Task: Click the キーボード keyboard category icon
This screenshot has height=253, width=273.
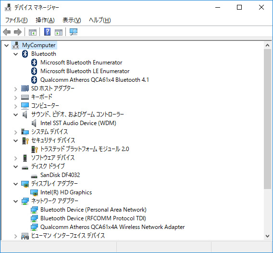Action: 25,97
